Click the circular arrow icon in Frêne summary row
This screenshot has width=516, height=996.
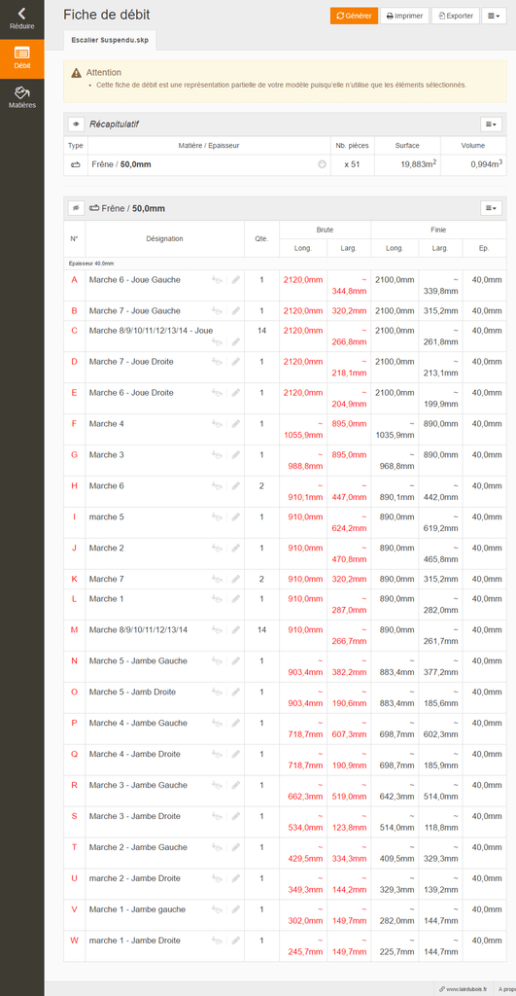(322, 164)
